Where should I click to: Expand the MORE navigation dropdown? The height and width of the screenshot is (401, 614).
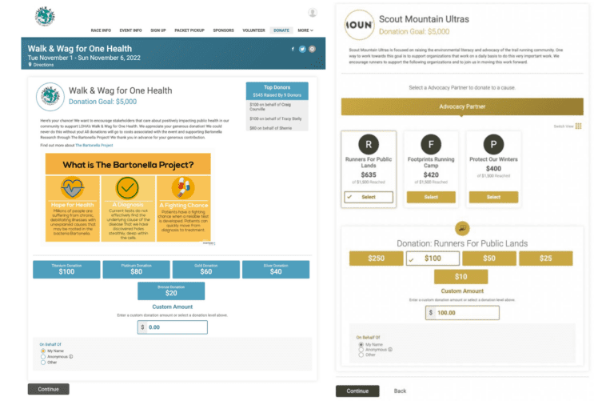pyautogui.click(x=305, y=30)
